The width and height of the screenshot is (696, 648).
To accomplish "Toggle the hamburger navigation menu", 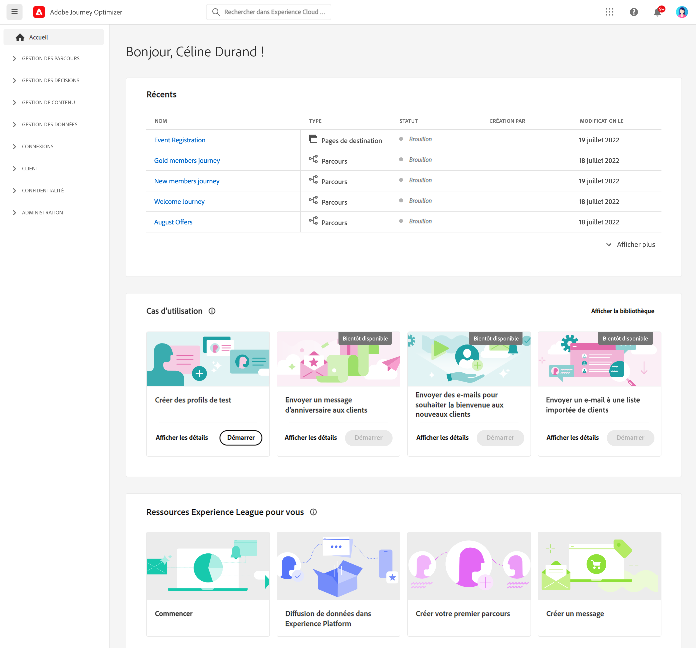I will tap(14, 12).
